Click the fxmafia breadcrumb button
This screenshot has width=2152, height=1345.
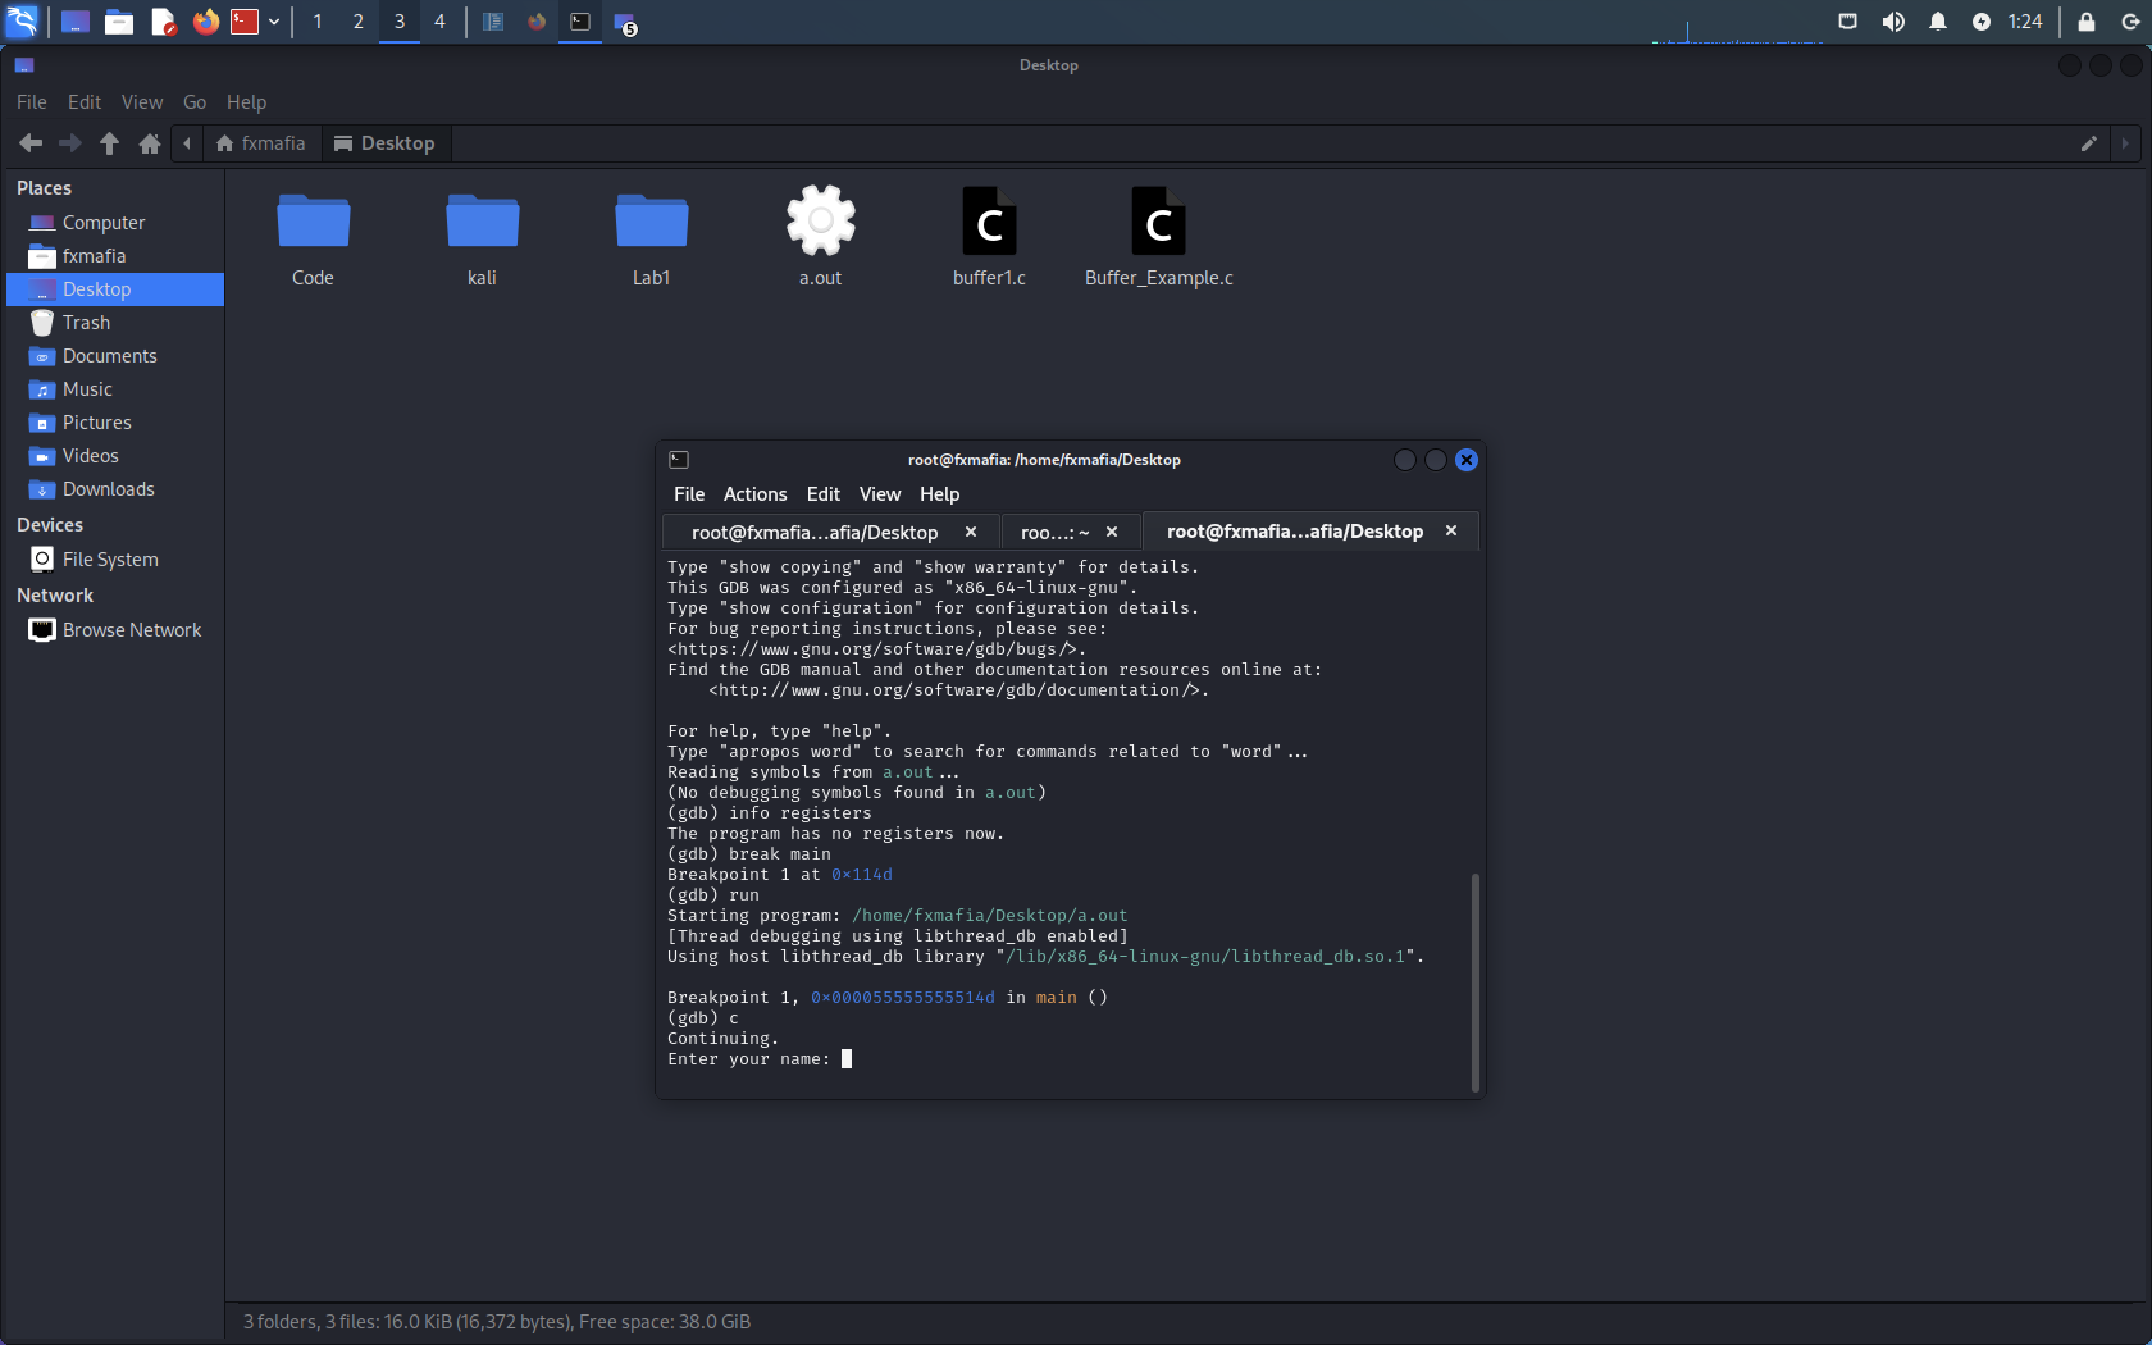tap(261, 143)
